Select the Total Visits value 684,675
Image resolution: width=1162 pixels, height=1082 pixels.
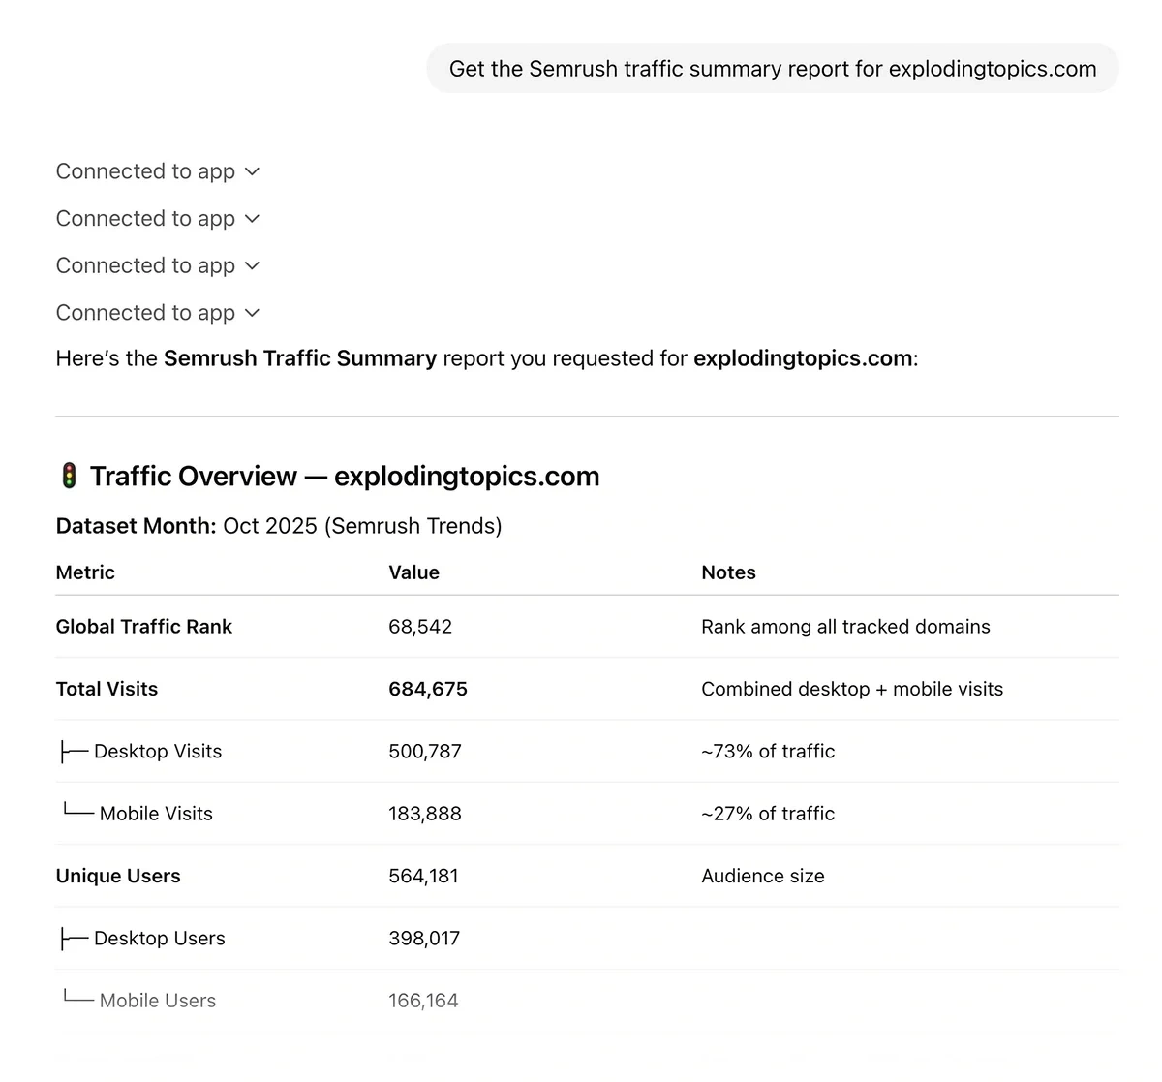coord(428,689)
